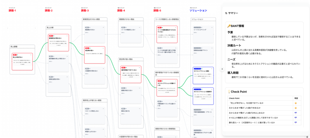Select the ネクストアクション通知 solution card
The image size is (310, 138).
pyautogui.click(x=203, y=71)
